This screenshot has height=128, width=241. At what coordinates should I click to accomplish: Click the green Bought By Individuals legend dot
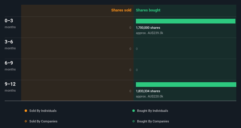tap(134, 111)
